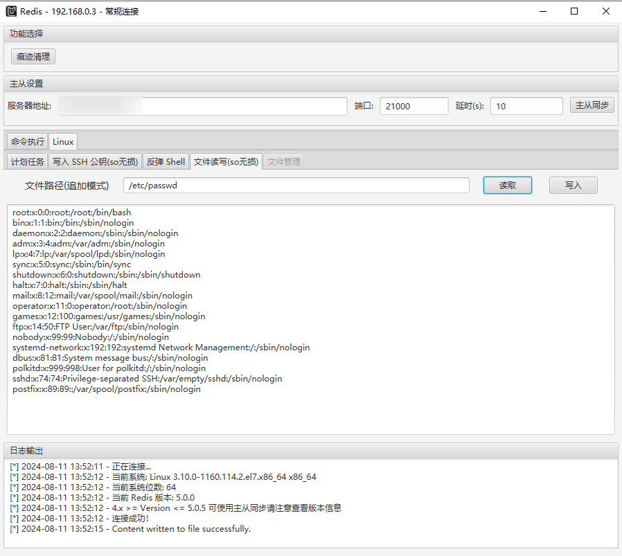Focus the 服务器地址 input field
The height and width of the screenshot is (556, 622).
point(203,106)
